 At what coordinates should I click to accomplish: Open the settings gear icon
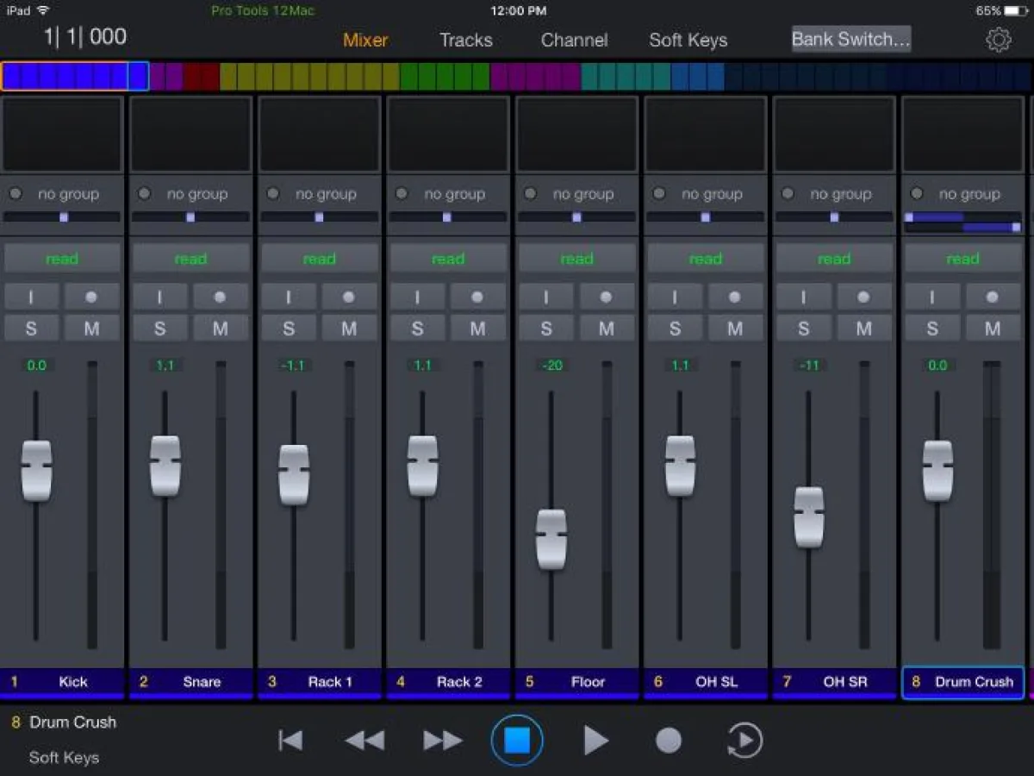pos(998,40)
